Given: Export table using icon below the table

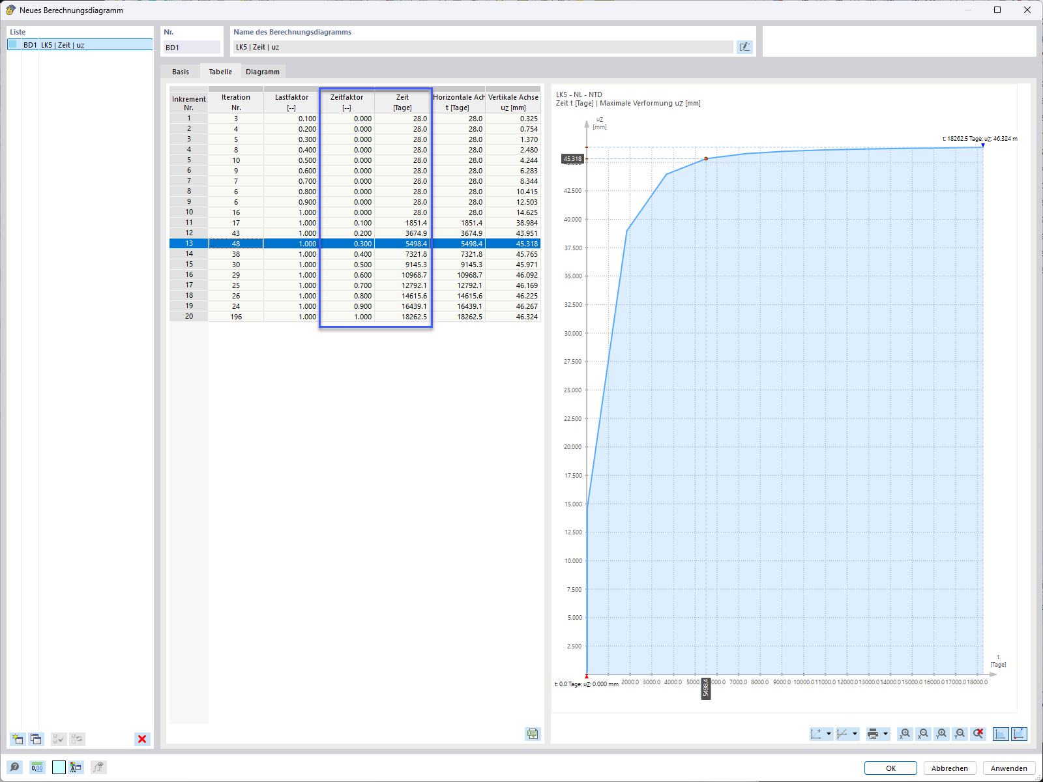Looking at the screenshot, I should [533, 734].
